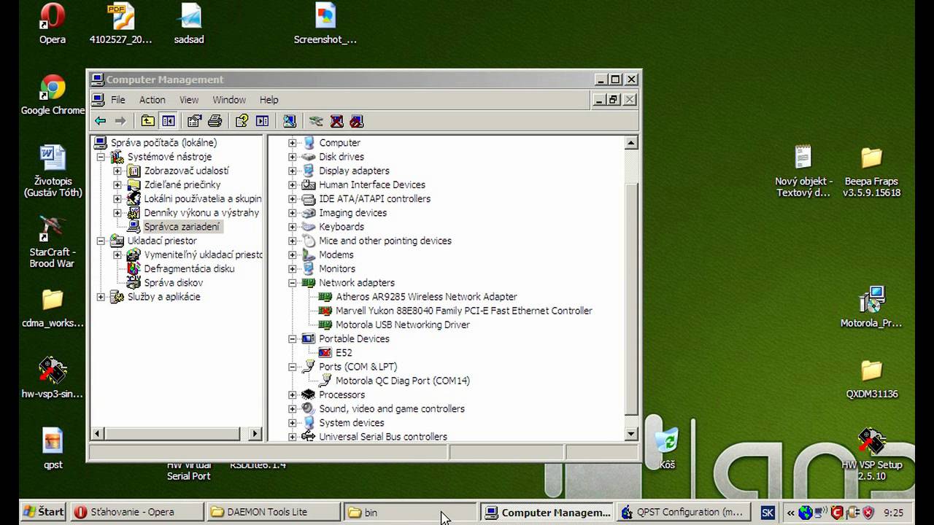934x525 pixels.
Task: Open the Opera desktop shortcut
Action: pyautogui.click(x=53, y=24)
